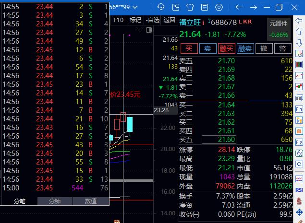Open the customer service headset icon

pyautogui.click(x=161, y=7)
